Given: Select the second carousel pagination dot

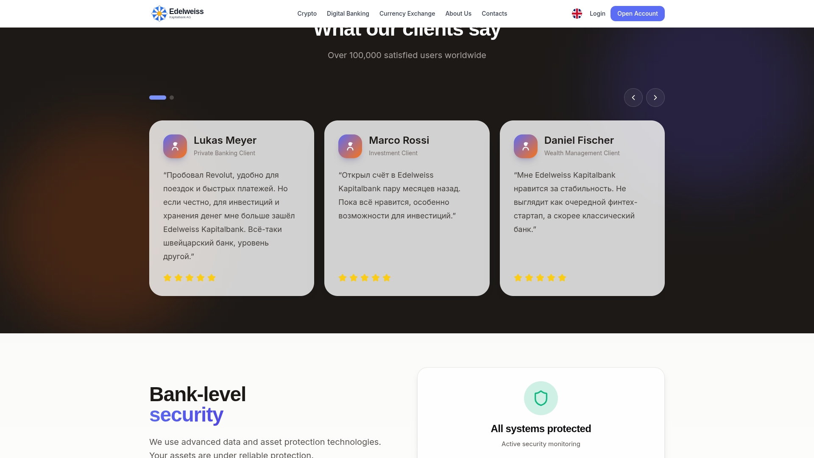Looking at the screenshot, I should [172, 98].
